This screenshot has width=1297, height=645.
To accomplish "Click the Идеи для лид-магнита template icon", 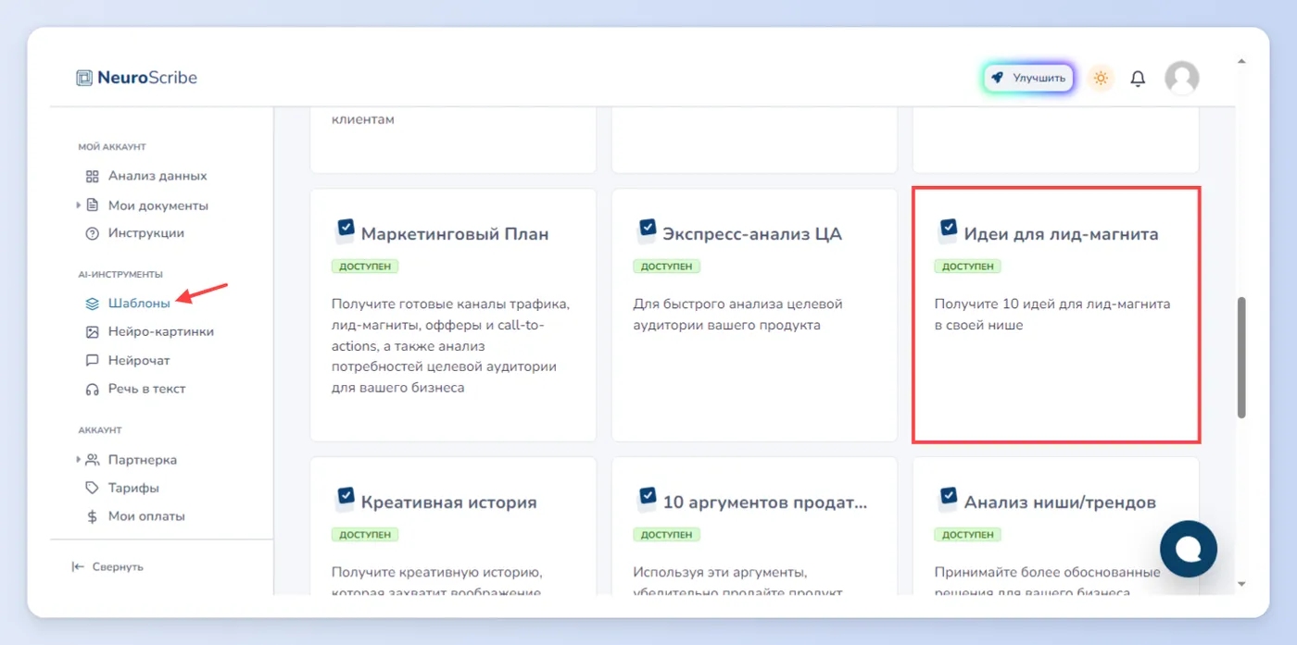I will click(947, 231).
